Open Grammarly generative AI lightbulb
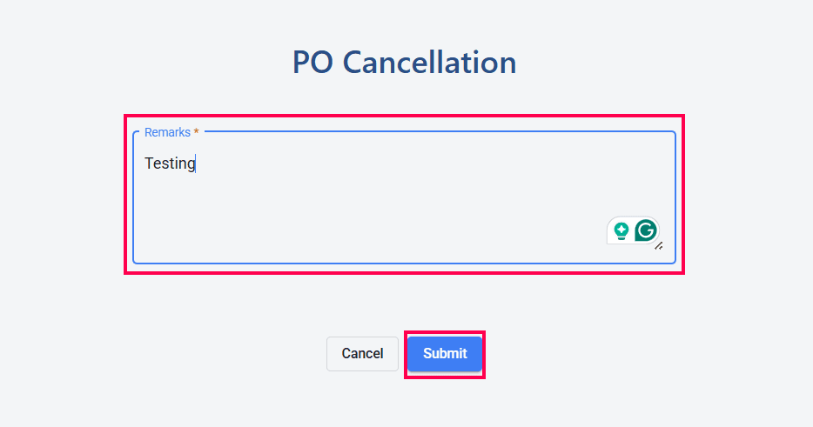813x427 pixels. click(x=622, y=230)
